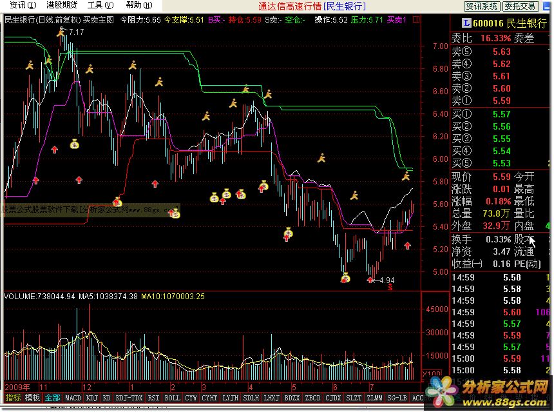Click the 买① 5.57 bid row
The height and width of the screenshot is (412, 554).
499,114
